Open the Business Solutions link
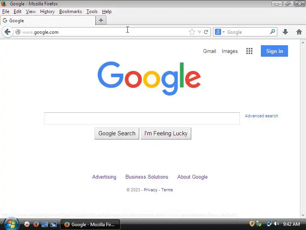The height and width of the screenshot is (230, 306). coord(147,177)
